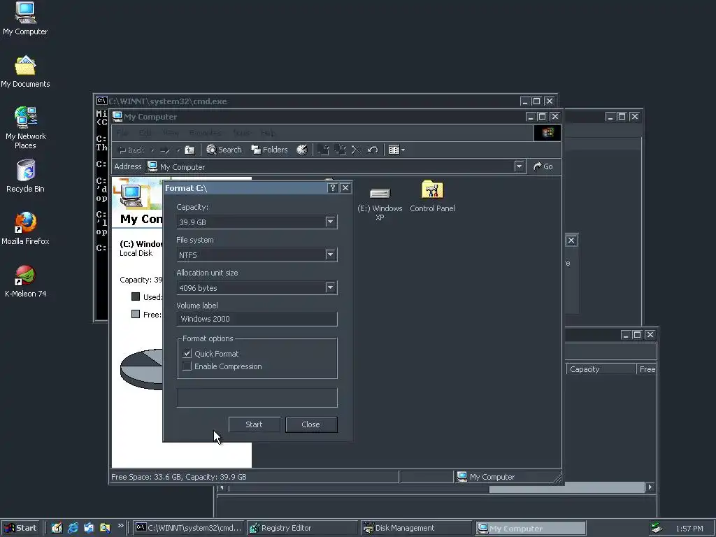Click right scroll arrow of horizontal scrollbar
Viewport: 716px width, 537px height.
pyautogui.click(x=650, y=487)
